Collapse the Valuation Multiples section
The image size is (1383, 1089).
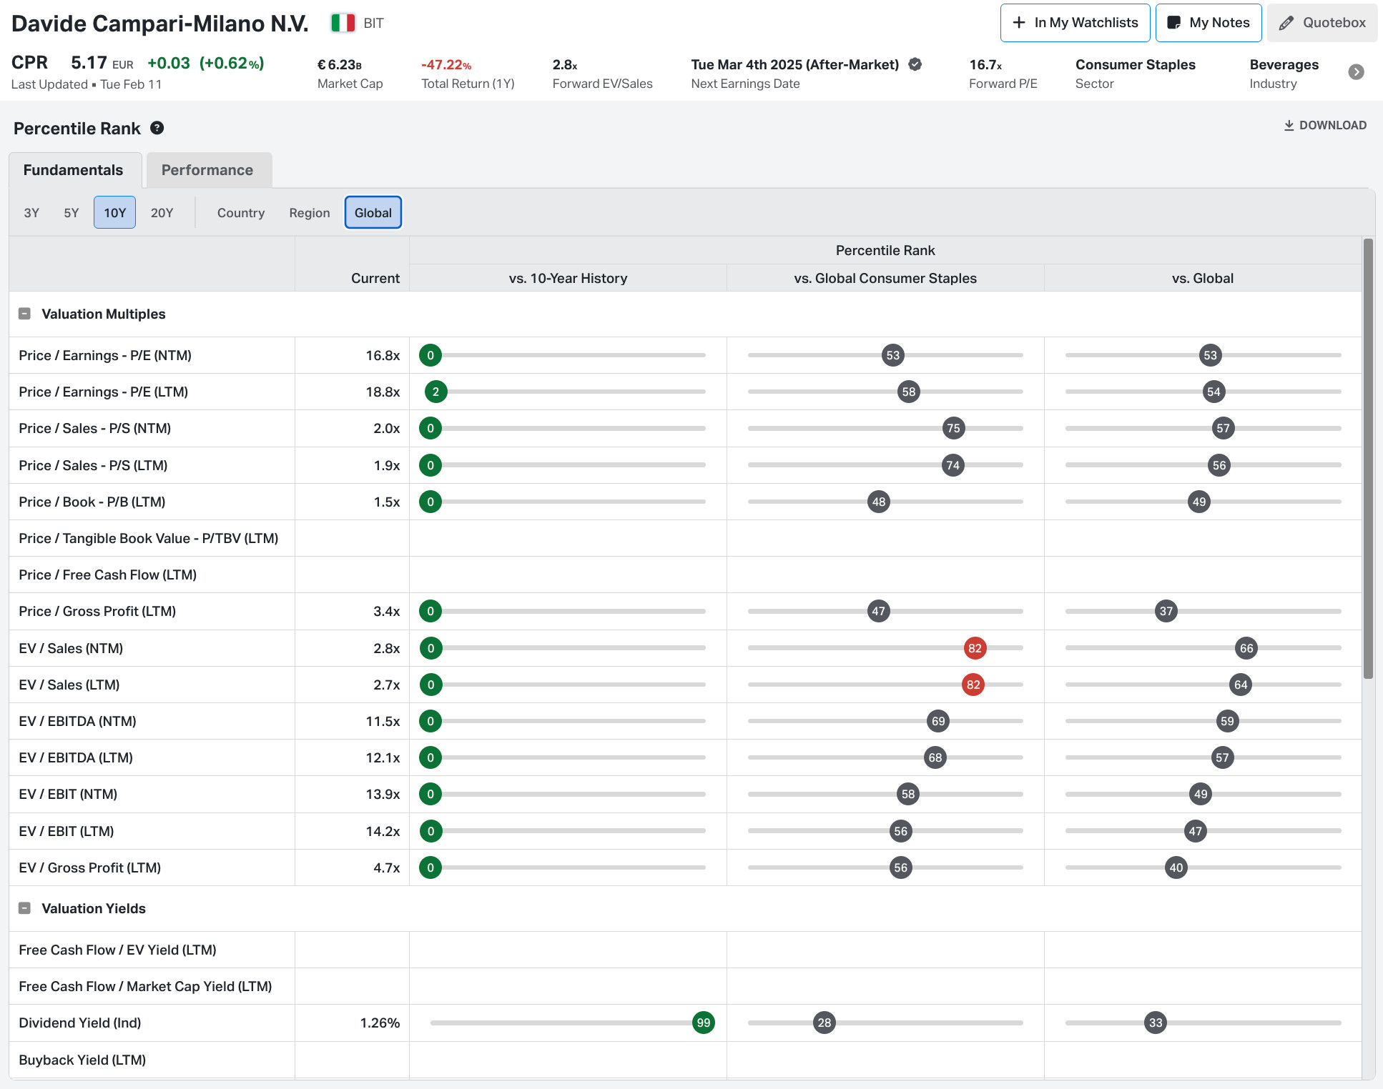(24, 314)
